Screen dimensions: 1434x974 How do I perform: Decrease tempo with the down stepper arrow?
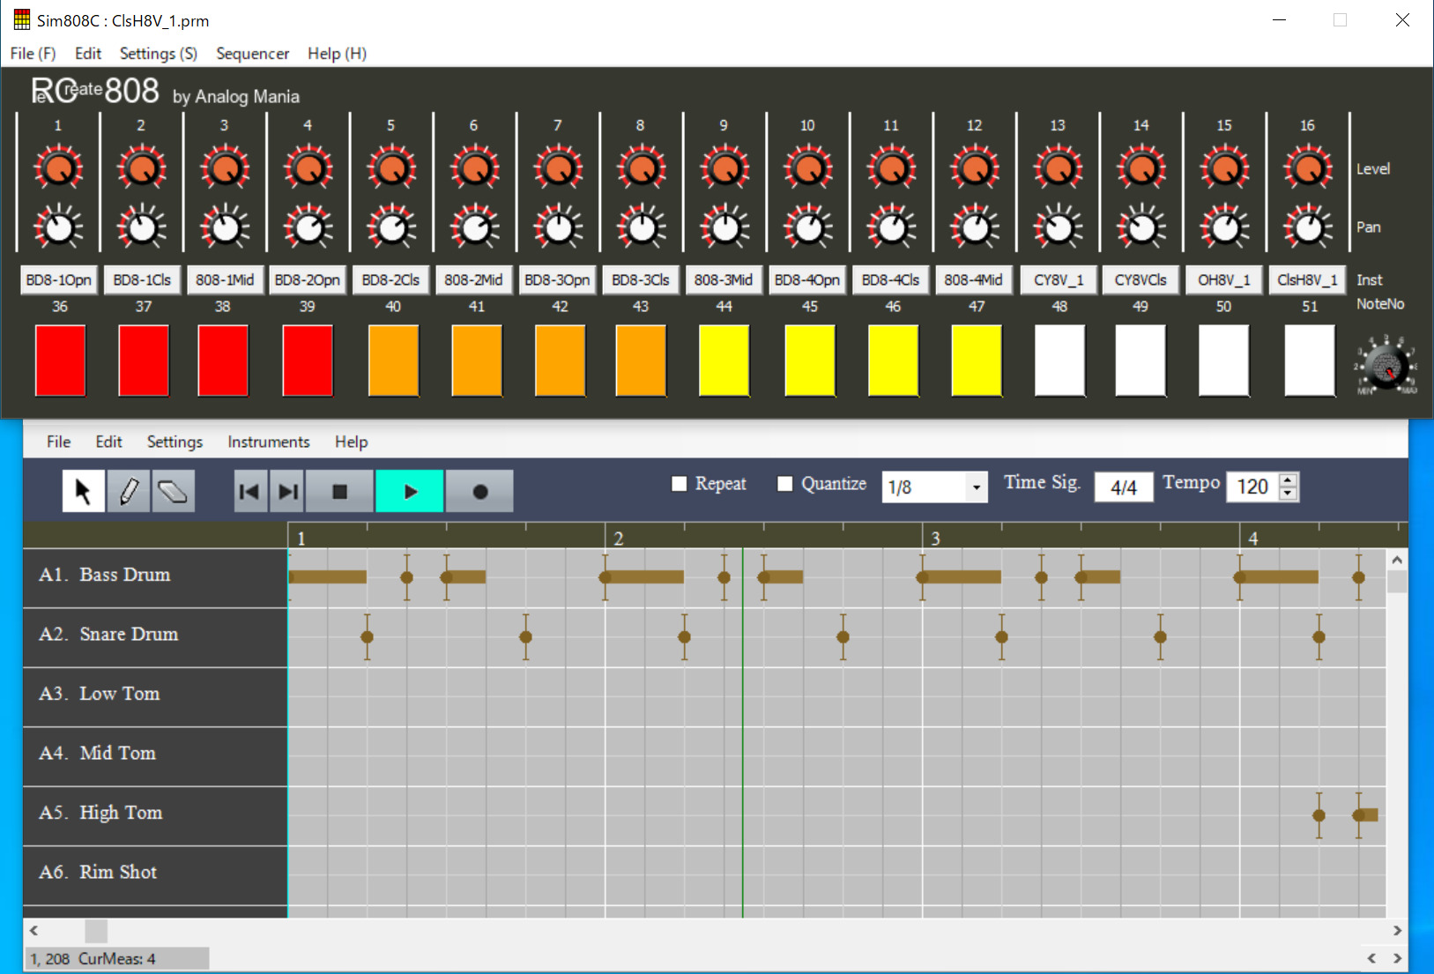click(x=1288, y=493)
